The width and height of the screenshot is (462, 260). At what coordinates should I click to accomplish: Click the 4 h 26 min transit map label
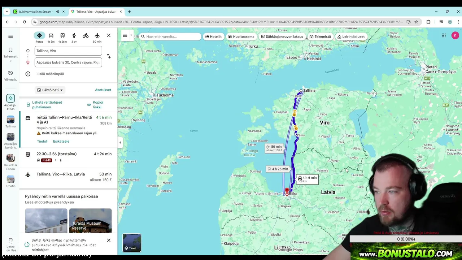(x=278, y=169)
